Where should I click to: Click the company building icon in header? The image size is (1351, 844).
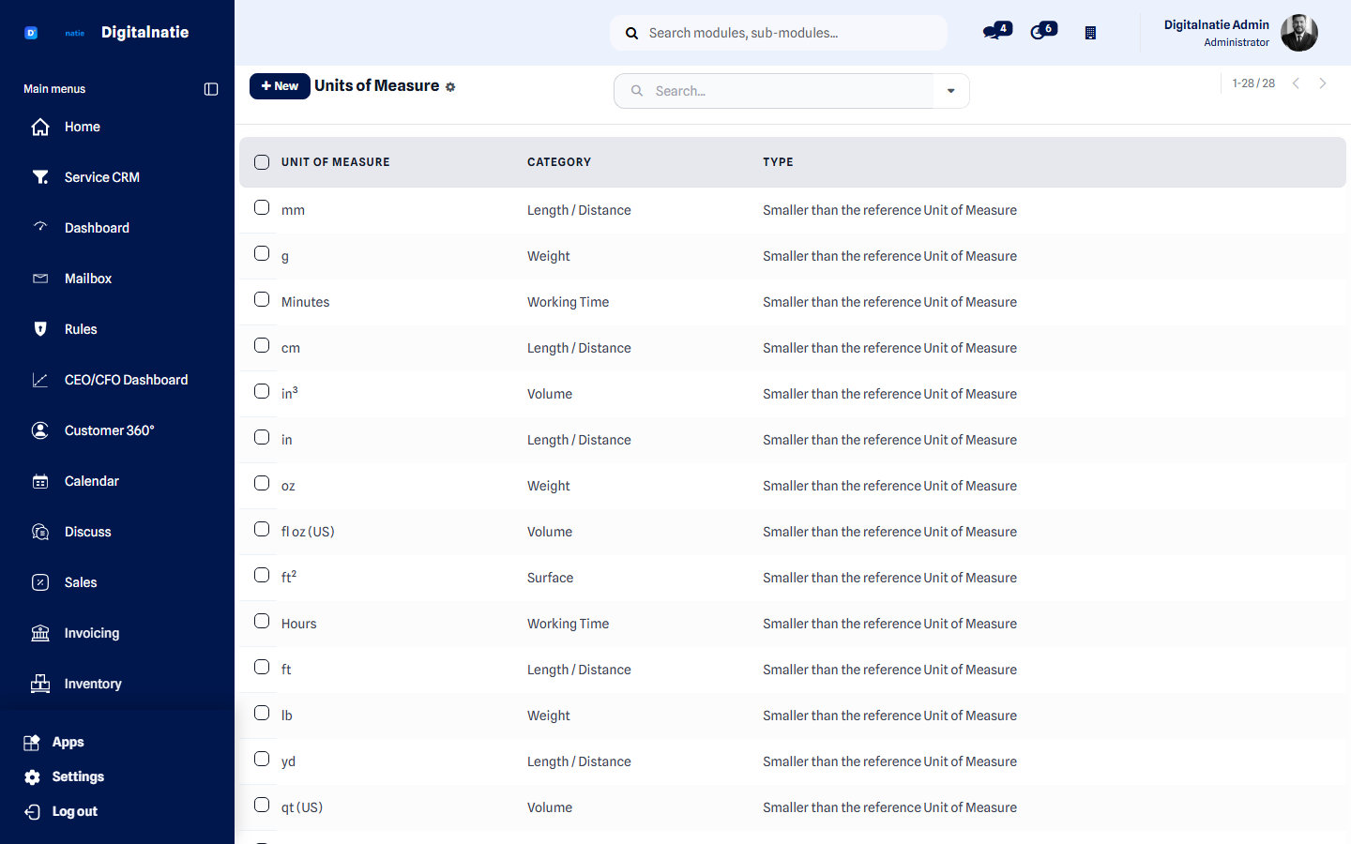(1090, 33)
